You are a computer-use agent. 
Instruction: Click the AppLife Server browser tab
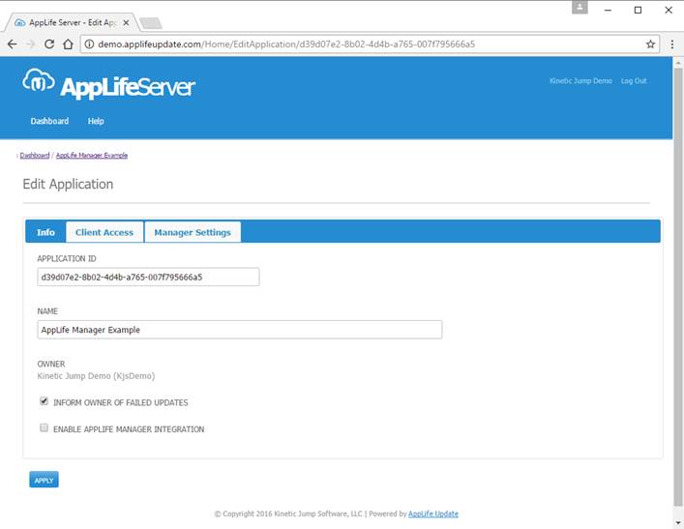click(72, 22)
